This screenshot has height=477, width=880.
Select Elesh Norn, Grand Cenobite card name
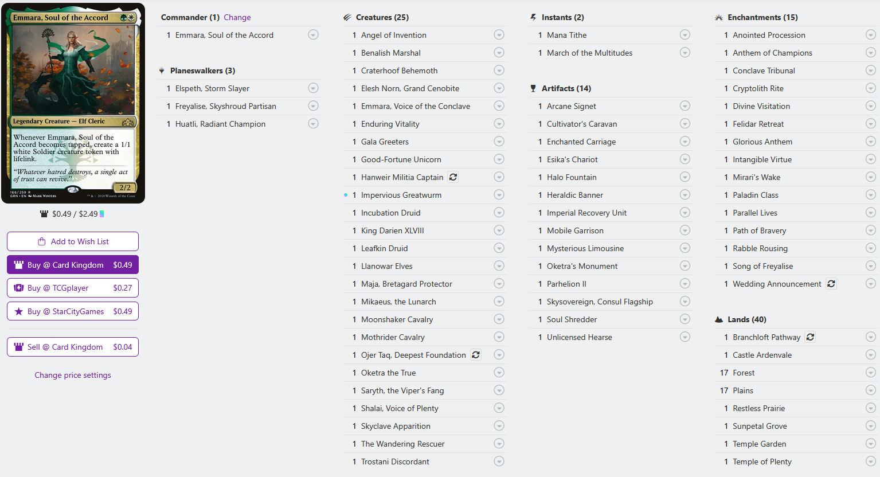click(x=410, y=88)
